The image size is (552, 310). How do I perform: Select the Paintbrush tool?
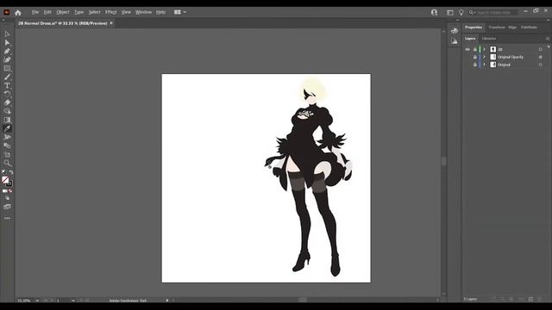[x=7, y=77]
